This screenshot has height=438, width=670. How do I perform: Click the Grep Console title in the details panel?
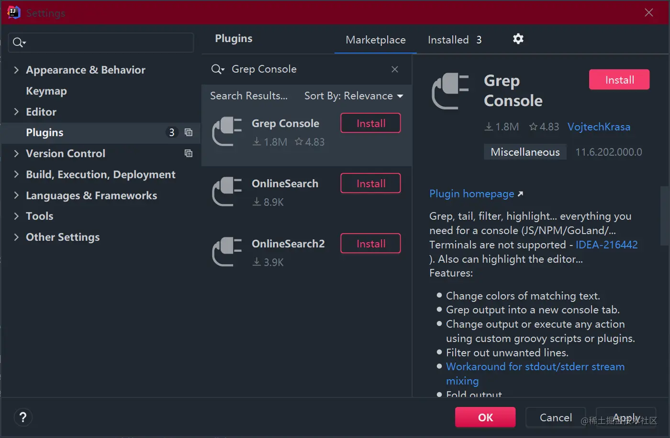(x=513, y=91)
